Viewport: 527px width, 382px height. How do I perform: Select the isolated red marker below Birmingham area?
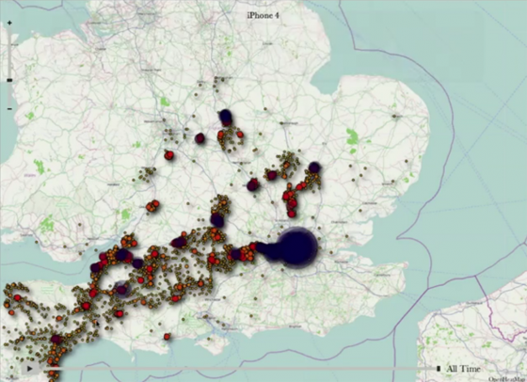point(169,155)
